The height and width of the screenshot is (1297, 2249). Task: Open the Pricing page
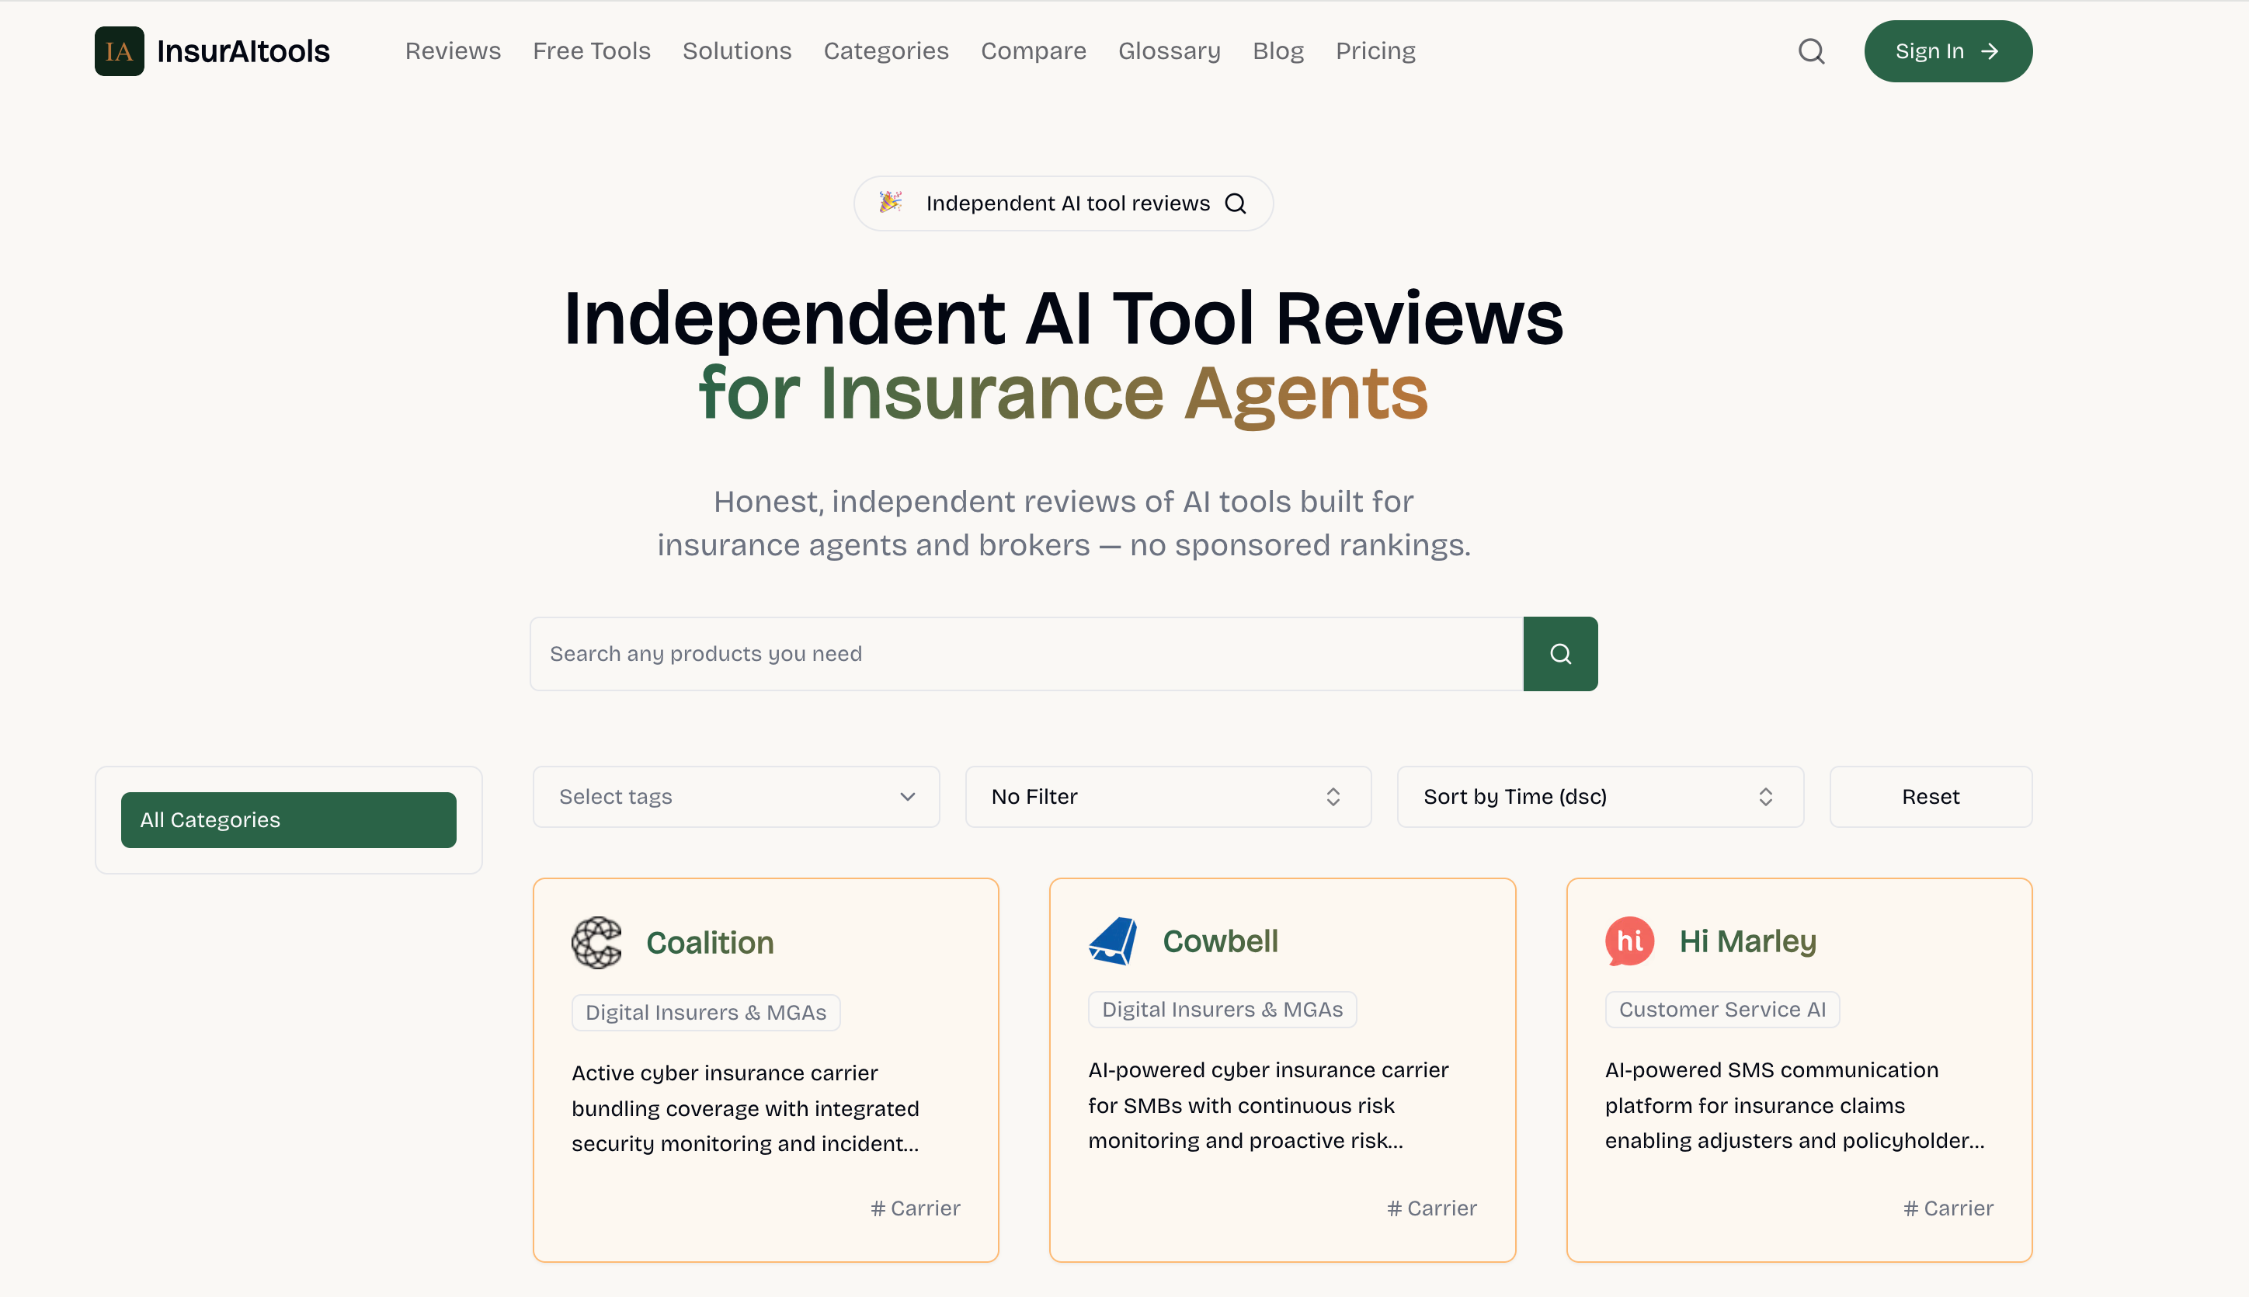point(1375,50)
